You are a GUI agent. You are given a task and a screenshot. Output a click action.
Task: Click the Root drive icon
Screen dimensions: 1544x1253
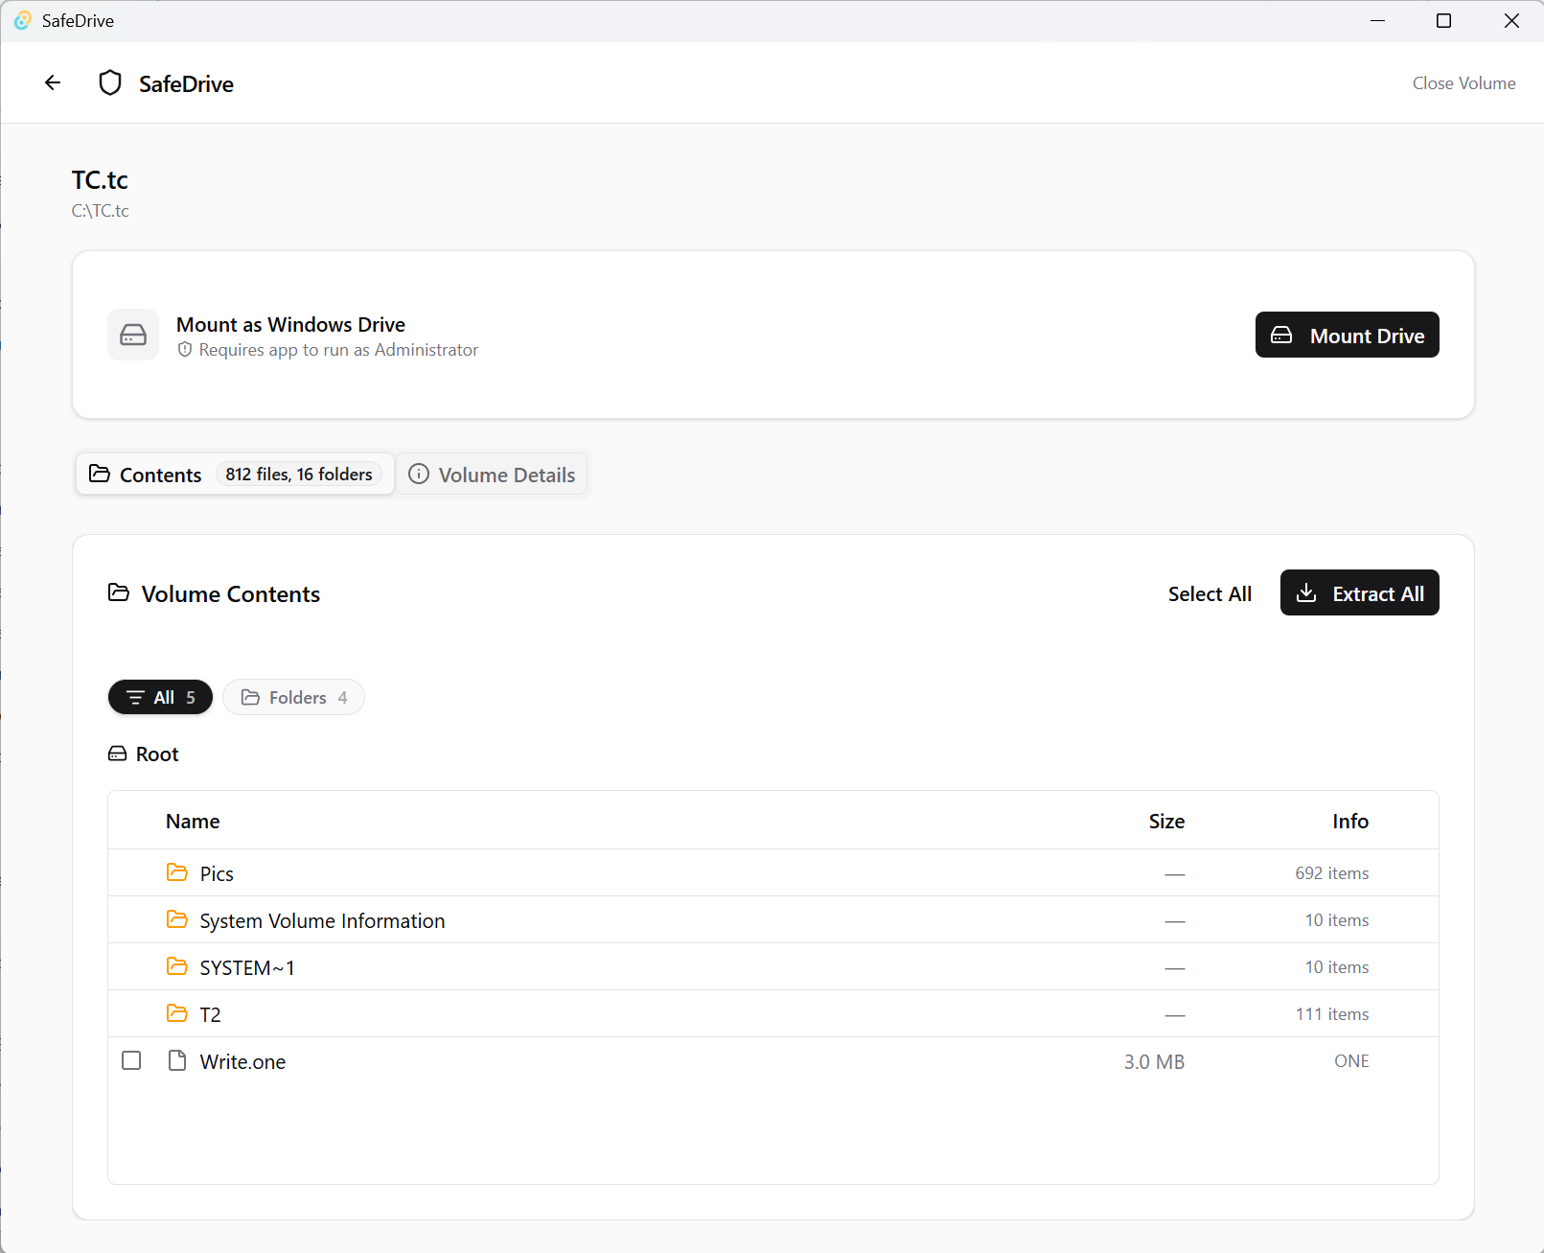tap(117, 754)
